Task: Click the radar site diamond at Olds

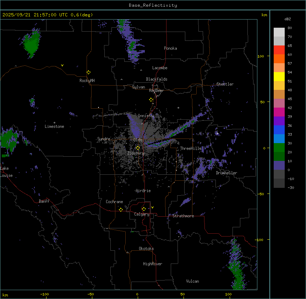Action: click(x=138, y=148)
